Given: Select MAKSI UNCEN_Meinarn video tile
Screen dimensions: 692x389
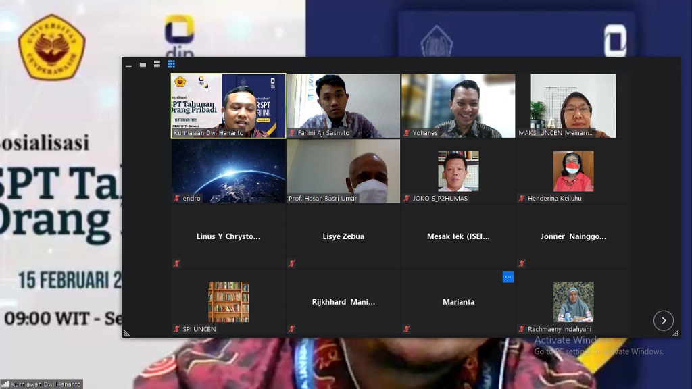Looking at the screenshot, I should pos(573,106).
